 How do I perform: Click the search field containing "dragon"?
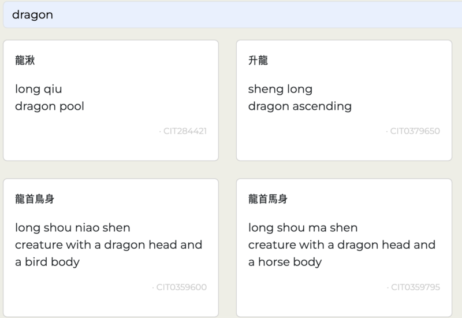tap(231, 15)
